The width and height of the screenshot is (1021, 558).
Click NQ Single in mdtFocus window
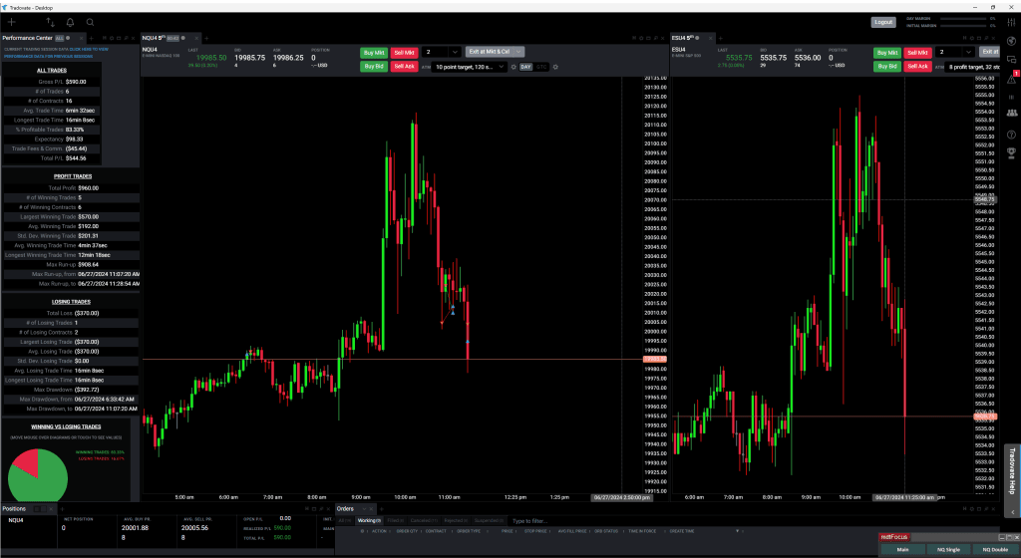tap(949, 550)
